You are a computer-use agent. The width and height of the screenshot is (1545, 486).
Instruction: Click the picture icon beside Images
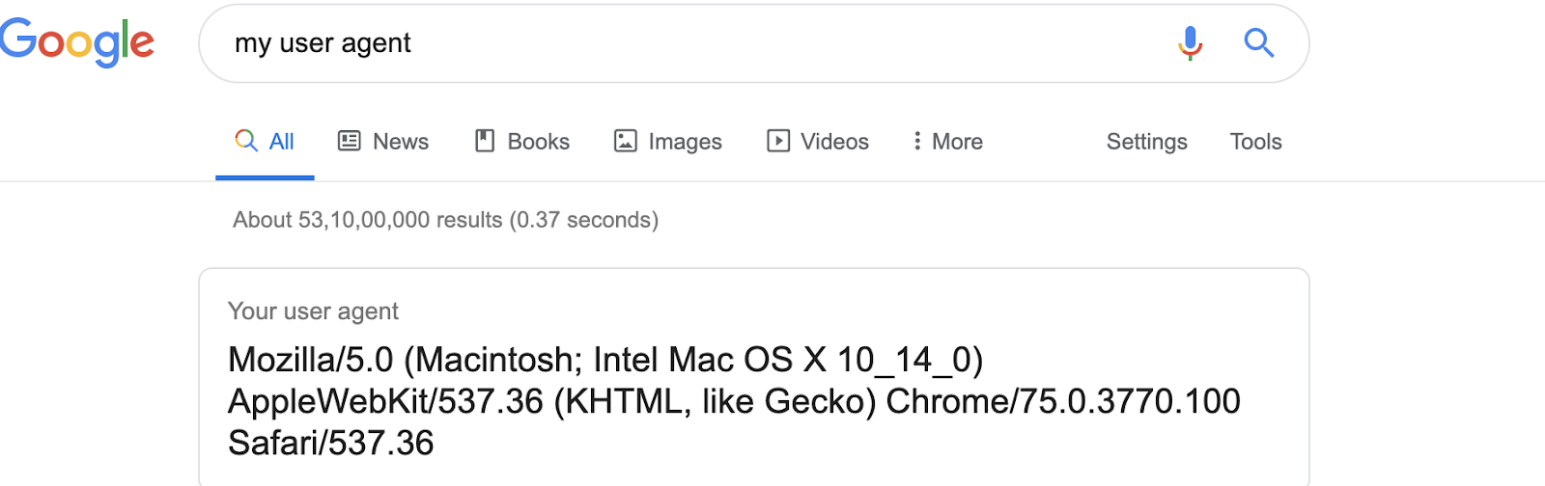click(626, 141)
